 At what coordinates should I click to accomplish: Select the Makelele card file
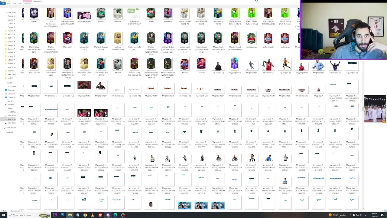pyautogui.click(x=118, y=15)
